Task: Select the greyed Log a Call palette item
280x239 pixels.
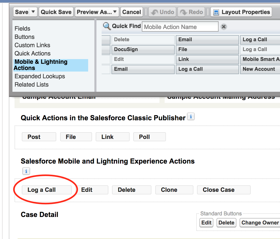Action: 260,50
